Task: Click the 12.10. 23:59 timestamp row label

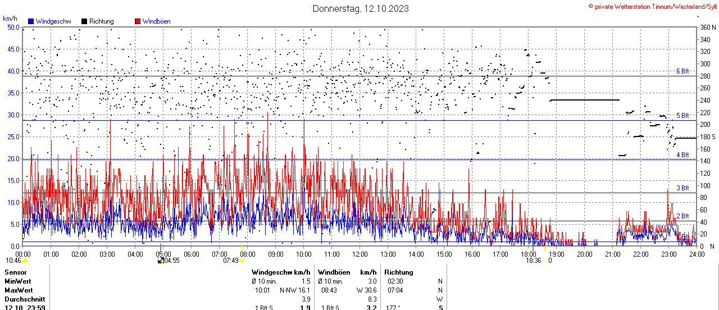Action: [x=25, y=308]
